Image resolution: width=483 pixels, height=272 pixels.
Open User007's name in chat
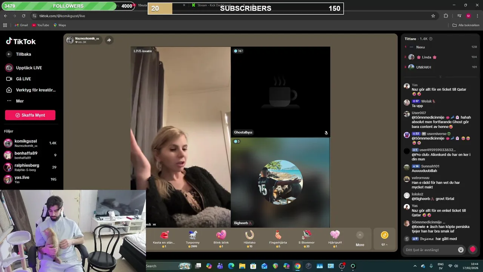click(419, 113)
